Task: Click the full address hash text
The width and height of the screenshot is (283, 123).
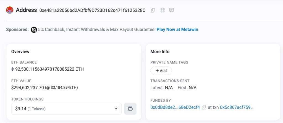Action: pos(92,10)
